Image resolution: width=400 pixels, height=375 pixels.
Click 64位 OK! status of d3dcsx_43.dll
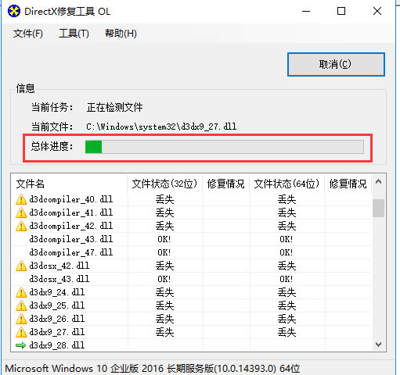click(286, 279)
